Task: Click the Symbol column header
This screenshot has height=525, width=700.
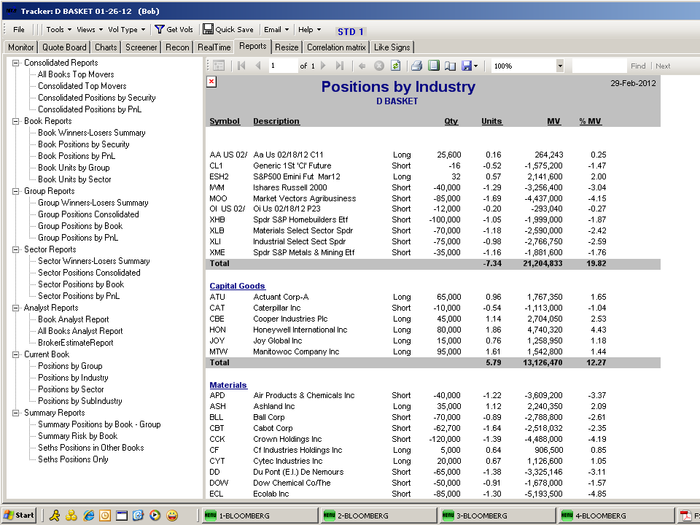Action: tap(225, 122)
